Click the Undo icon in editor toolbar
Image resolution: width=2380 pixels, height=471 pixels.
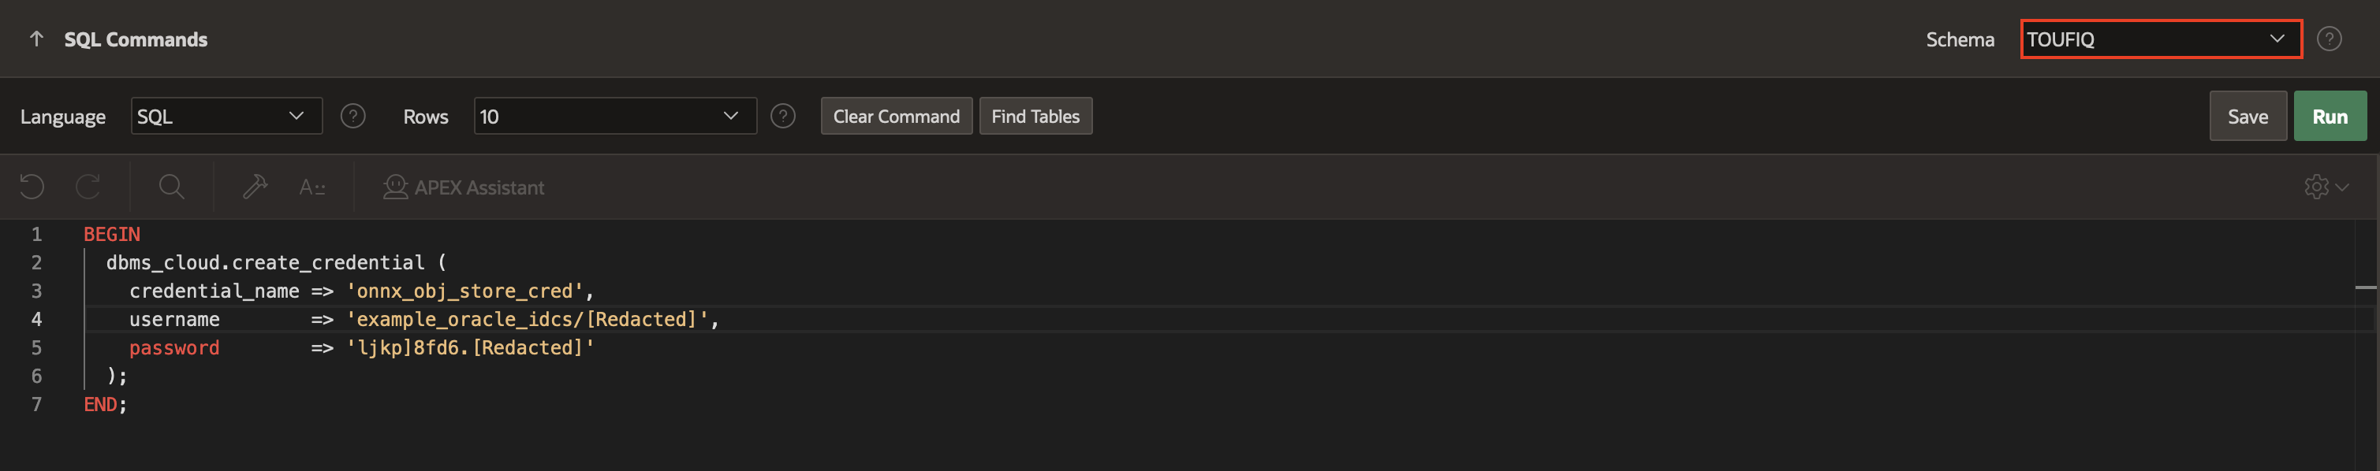(32, 187)
